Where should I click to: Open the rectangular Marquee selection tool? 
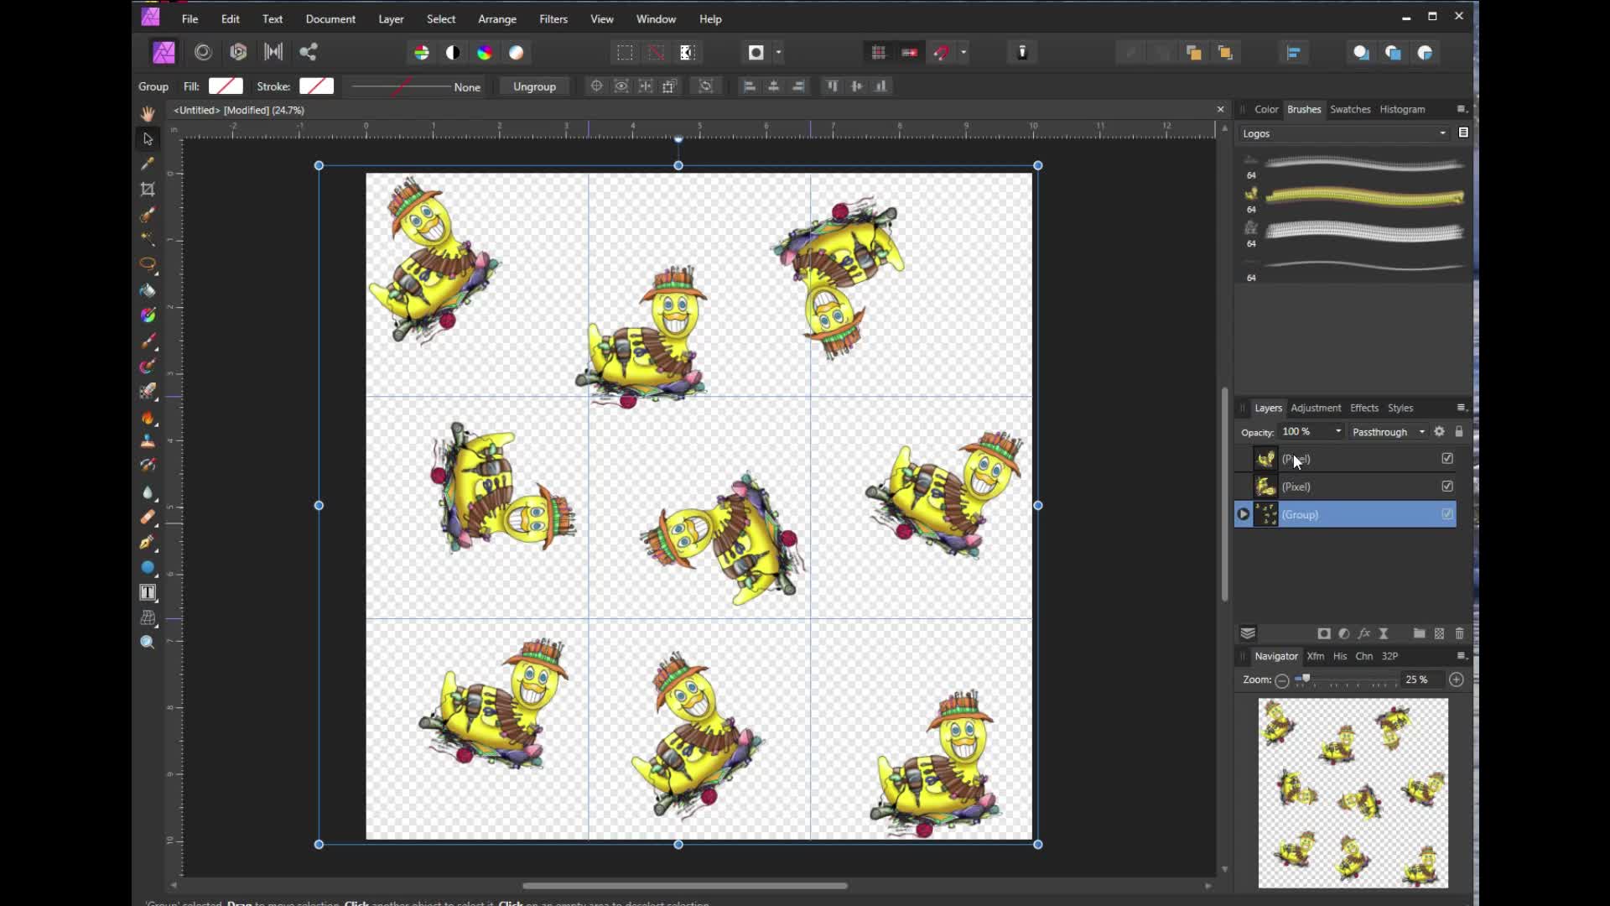pyautogui.click(x=624, y=52)
